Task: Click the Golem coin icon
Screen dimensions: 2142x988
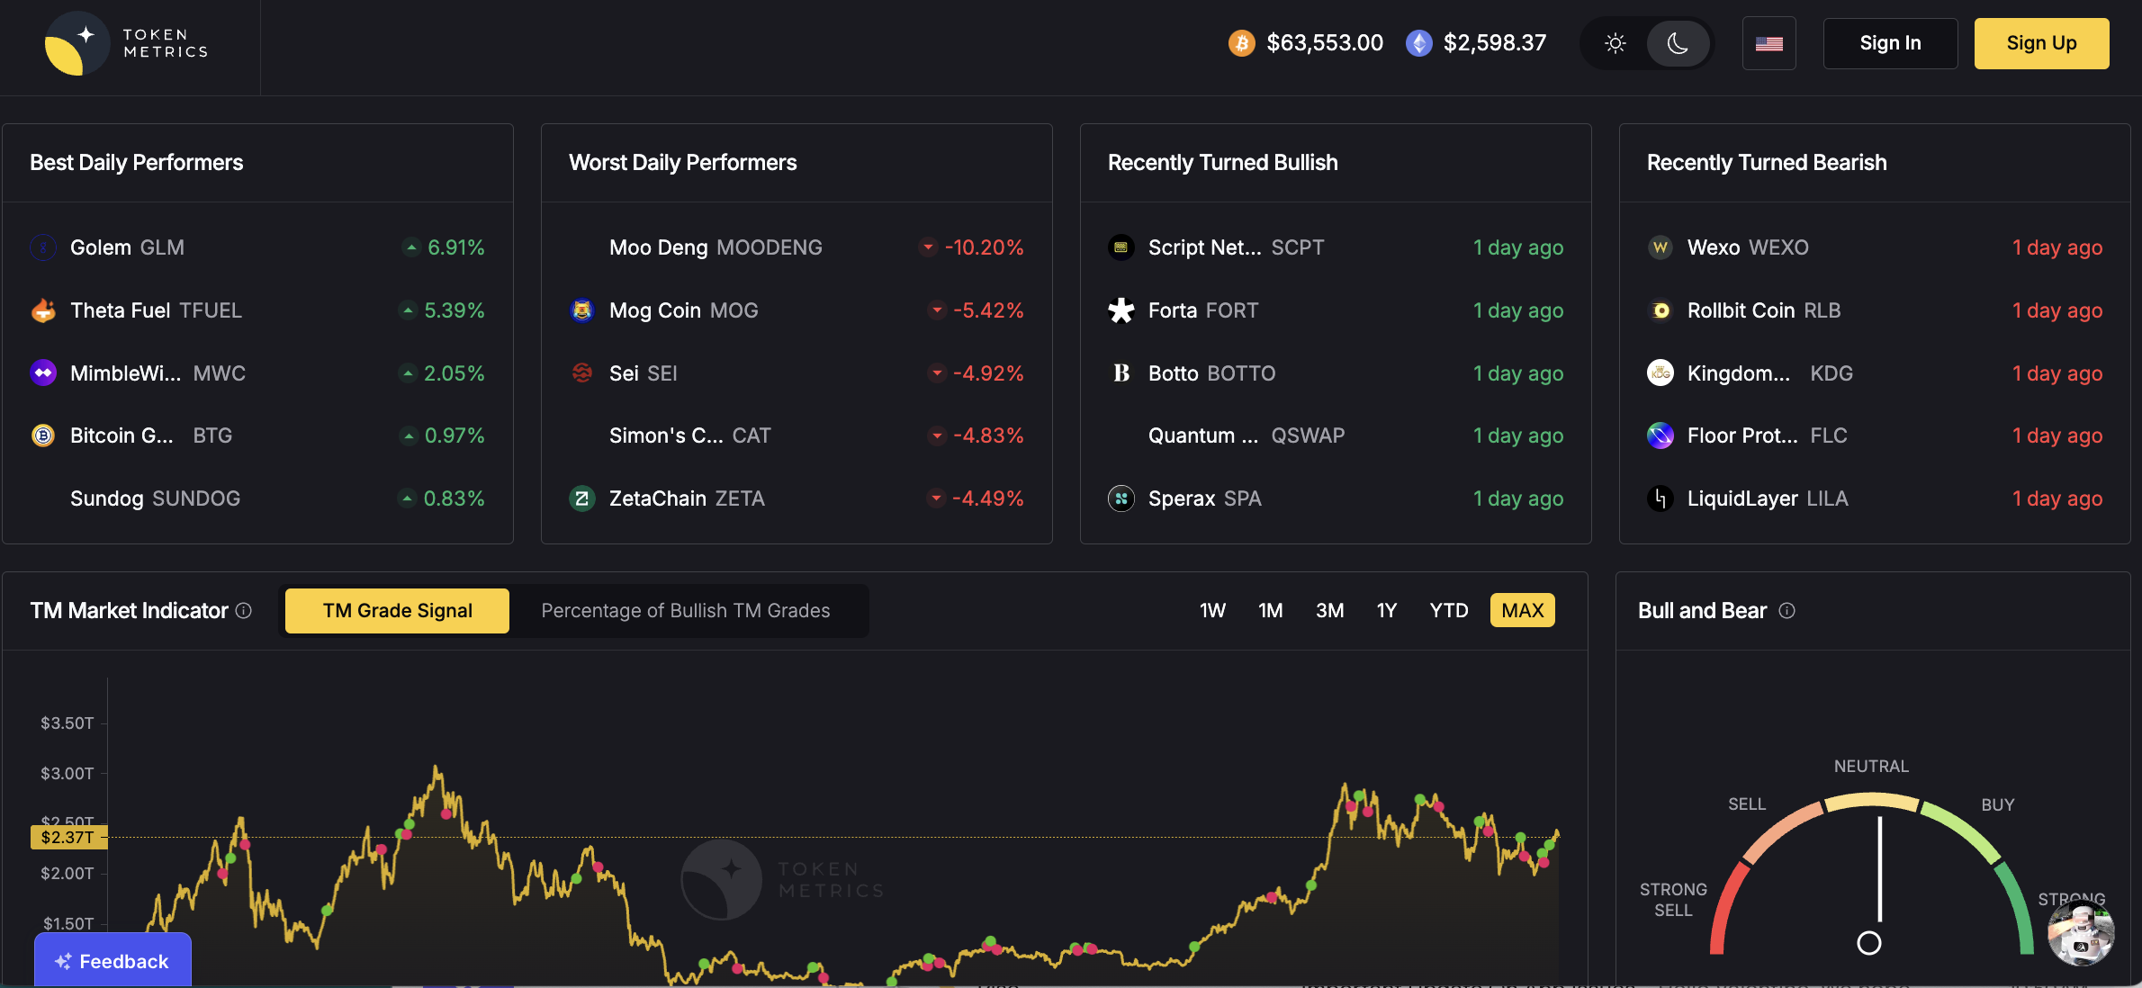Action: coord(43,247)
